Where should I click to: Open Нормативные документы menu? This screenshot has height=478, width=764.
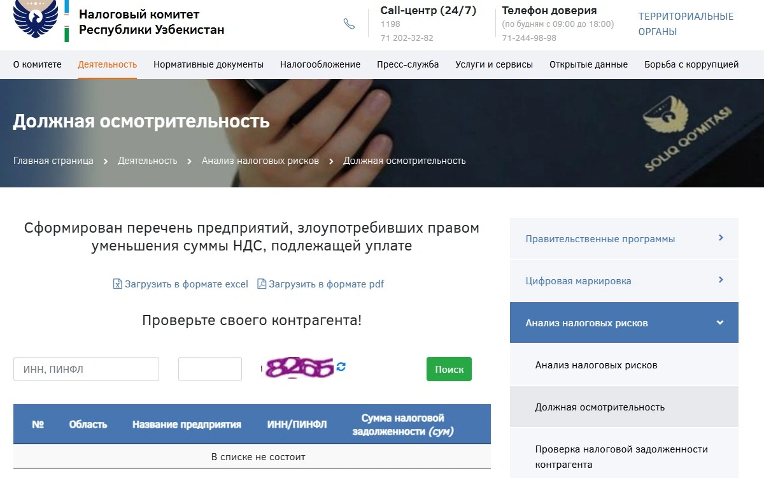tap(208, 64)
